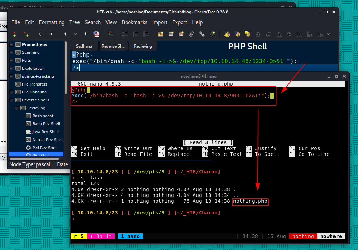The height and width of the screenshot is (250, 358).
Task: Insert a codebox into the node
Action: (x=181, y=34)
